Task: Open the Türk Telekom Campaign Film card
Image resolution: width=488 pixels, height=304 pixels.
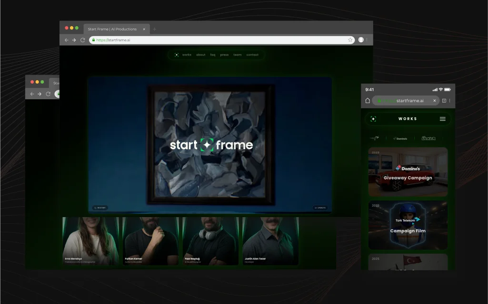Action: click(408, 225)
